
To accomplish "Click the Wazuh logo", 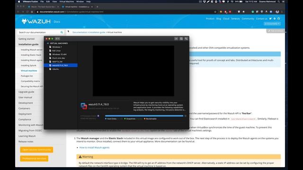I will [36, 21].
